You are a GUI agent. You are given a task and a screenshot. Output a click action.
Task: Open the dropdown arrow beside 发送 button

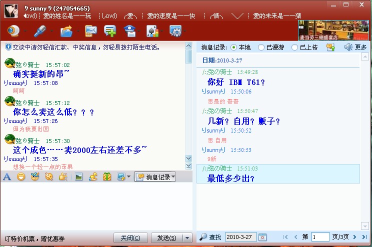(187, 237)
